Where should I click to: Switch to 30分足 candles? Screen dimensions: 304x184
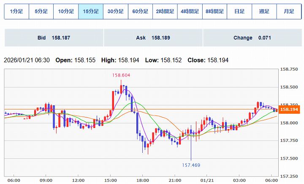coord(115,11)
